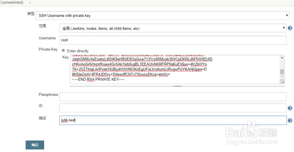
Task: Click the Key textarea scrollbar thumb
Action: pos(282,72)
